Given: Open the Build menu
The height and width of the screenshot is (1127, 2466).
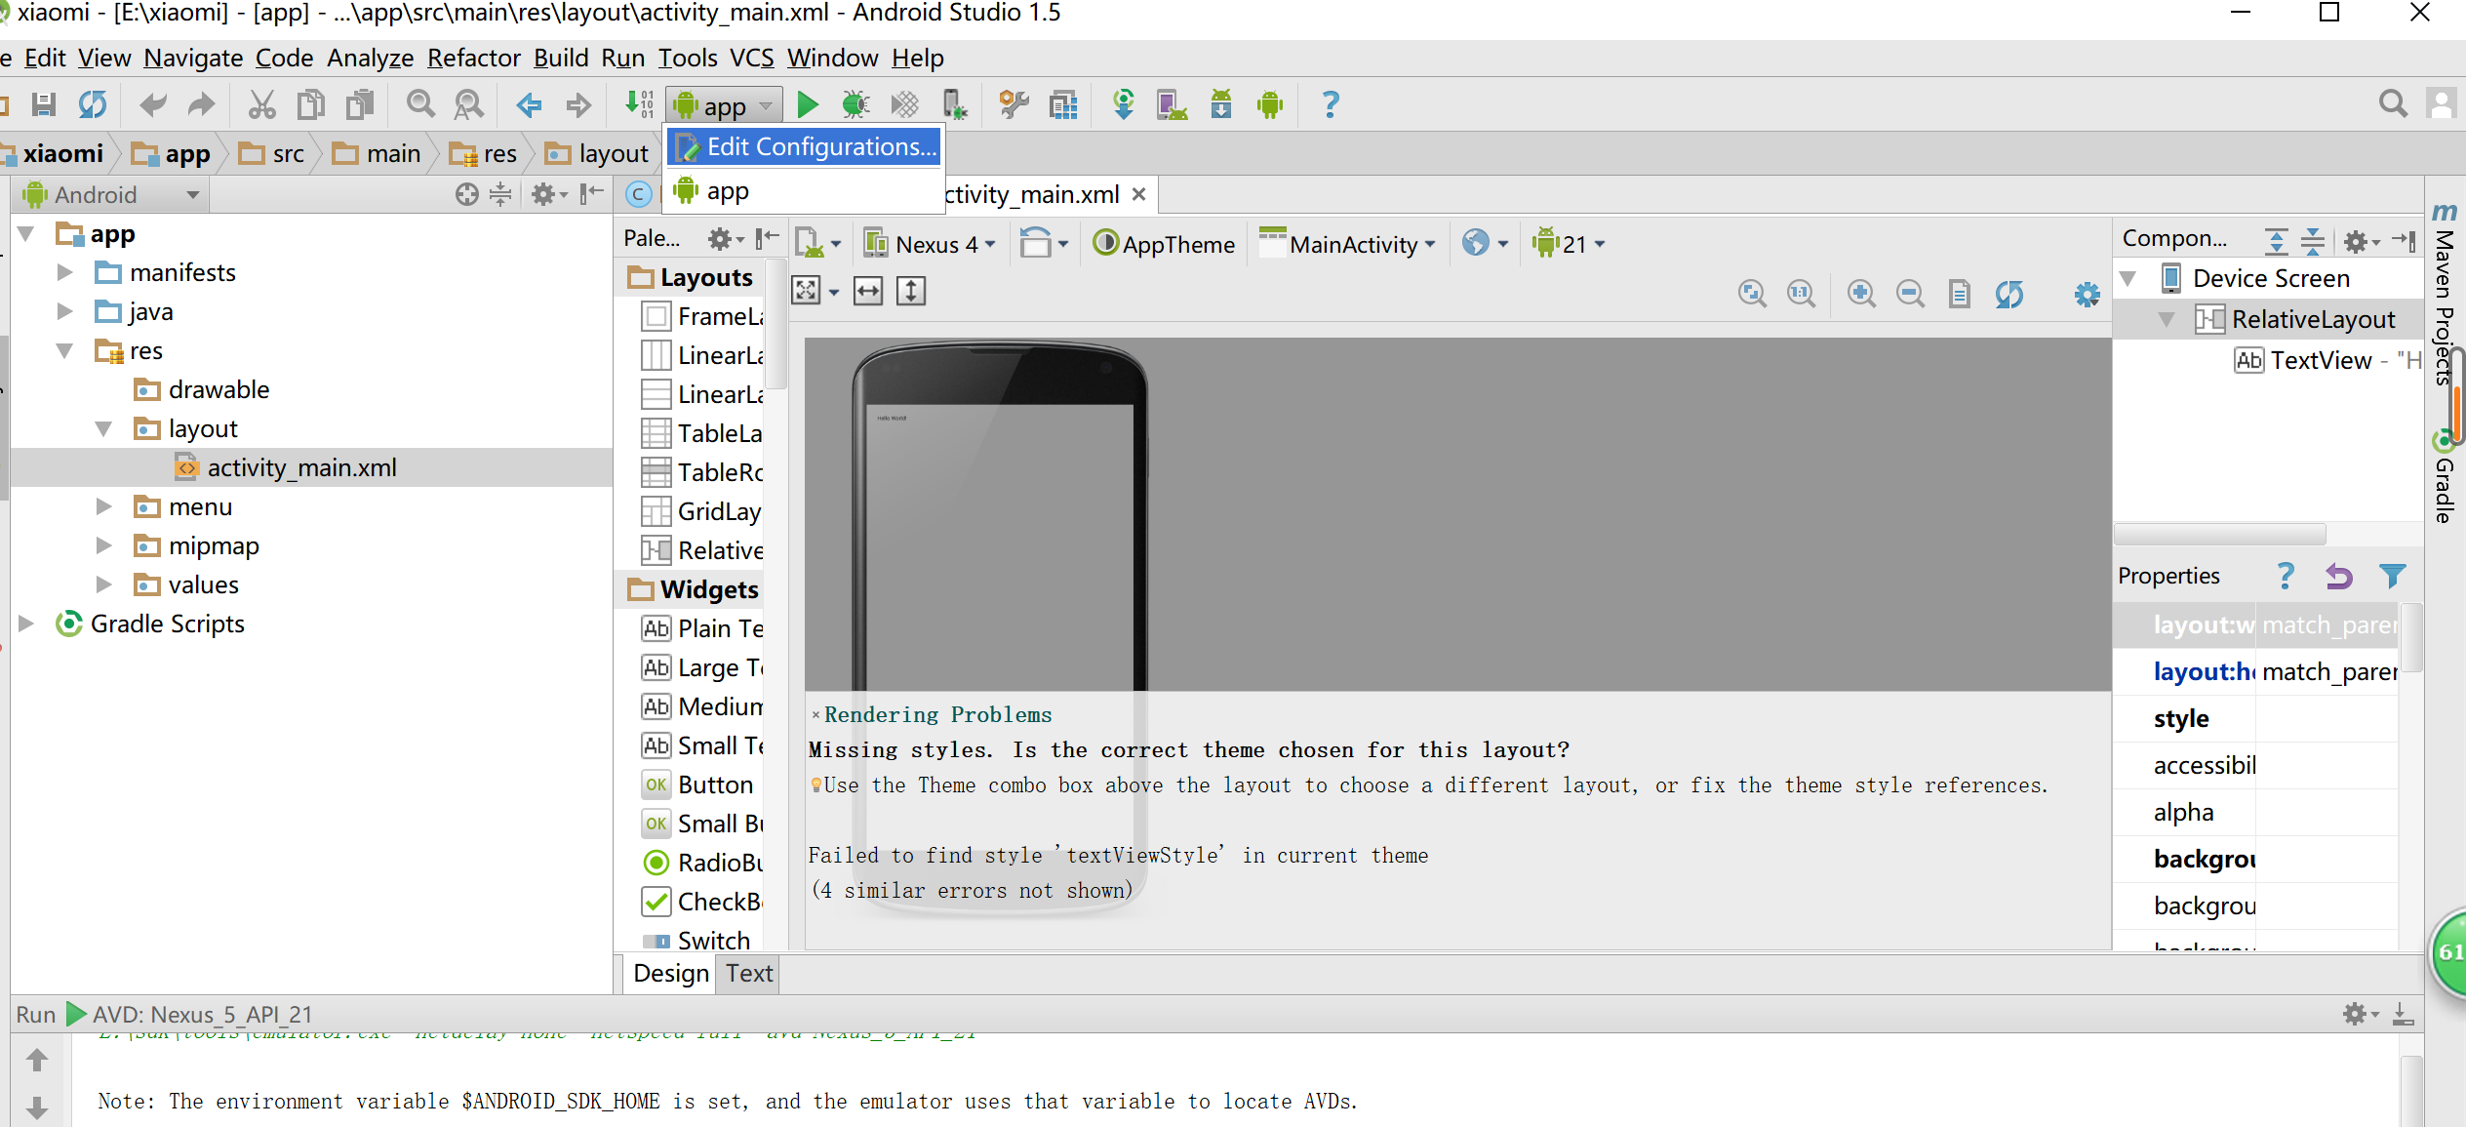Looking at the screenshot, I should (561, 59).
